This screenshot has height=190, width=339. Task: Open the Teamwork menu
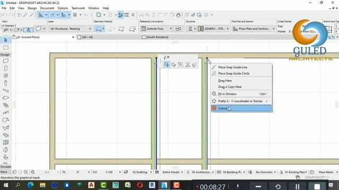click(x=78, y=8)
